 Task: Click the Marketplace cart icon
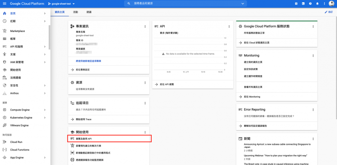(5, 31)
